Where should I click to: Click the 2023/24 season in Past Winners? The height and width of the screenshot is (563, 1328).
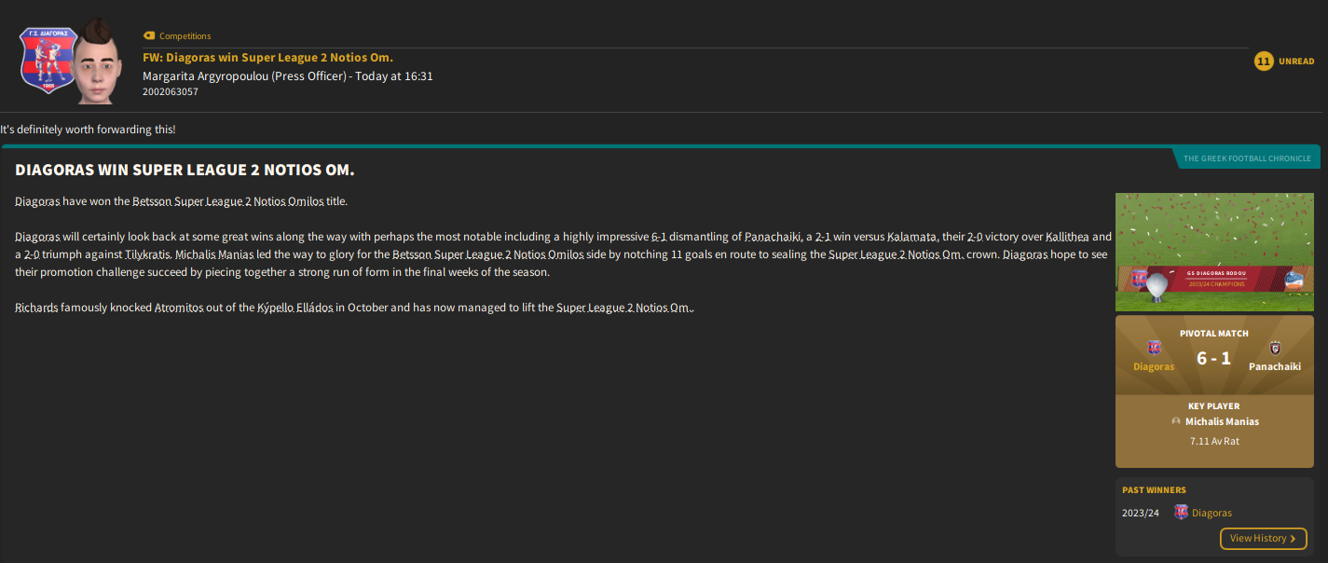point(1141,513)
